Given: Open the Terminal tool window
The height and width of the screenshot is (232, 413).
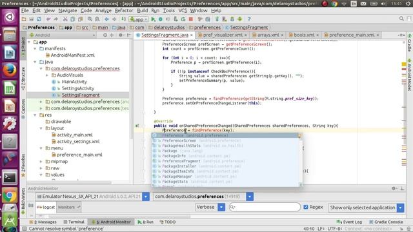Looking at the screenshot, I should (74, 222).
